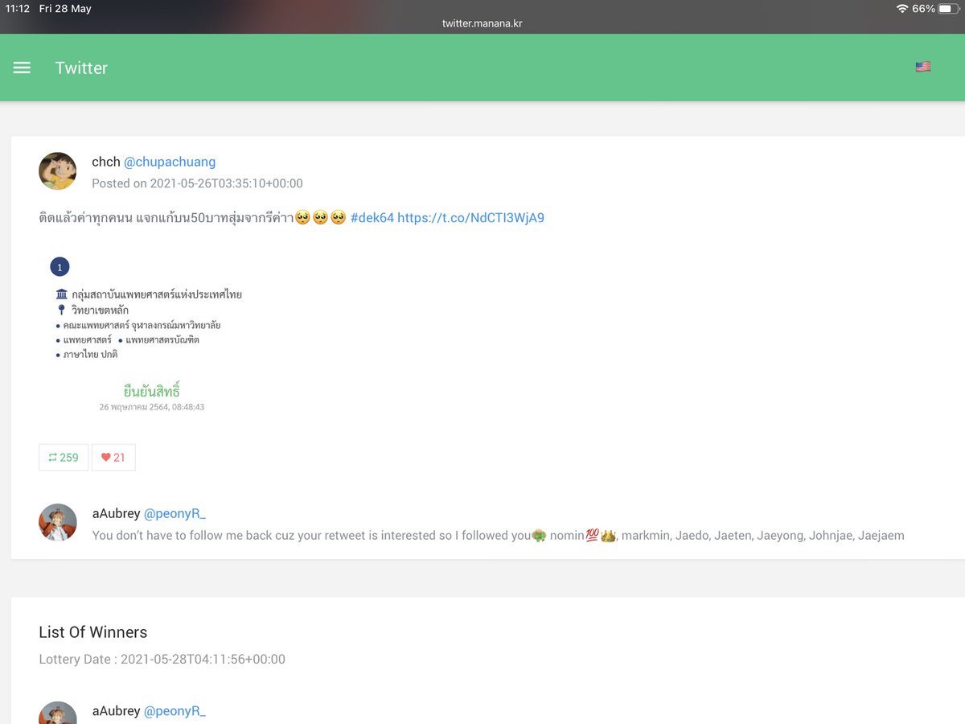Tap the battery indicator icon
The width and height of the screenshot is (965, 724).
pos(947,9)
